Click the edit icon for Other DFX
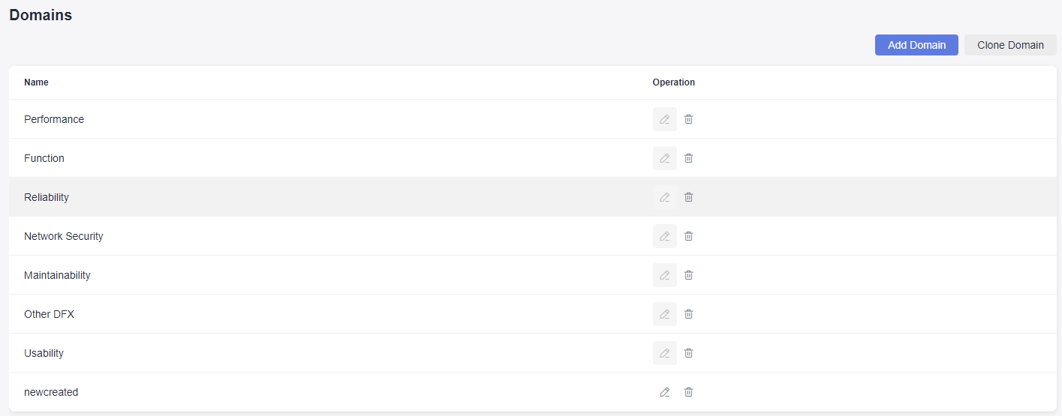 click(x=664, y=314)
